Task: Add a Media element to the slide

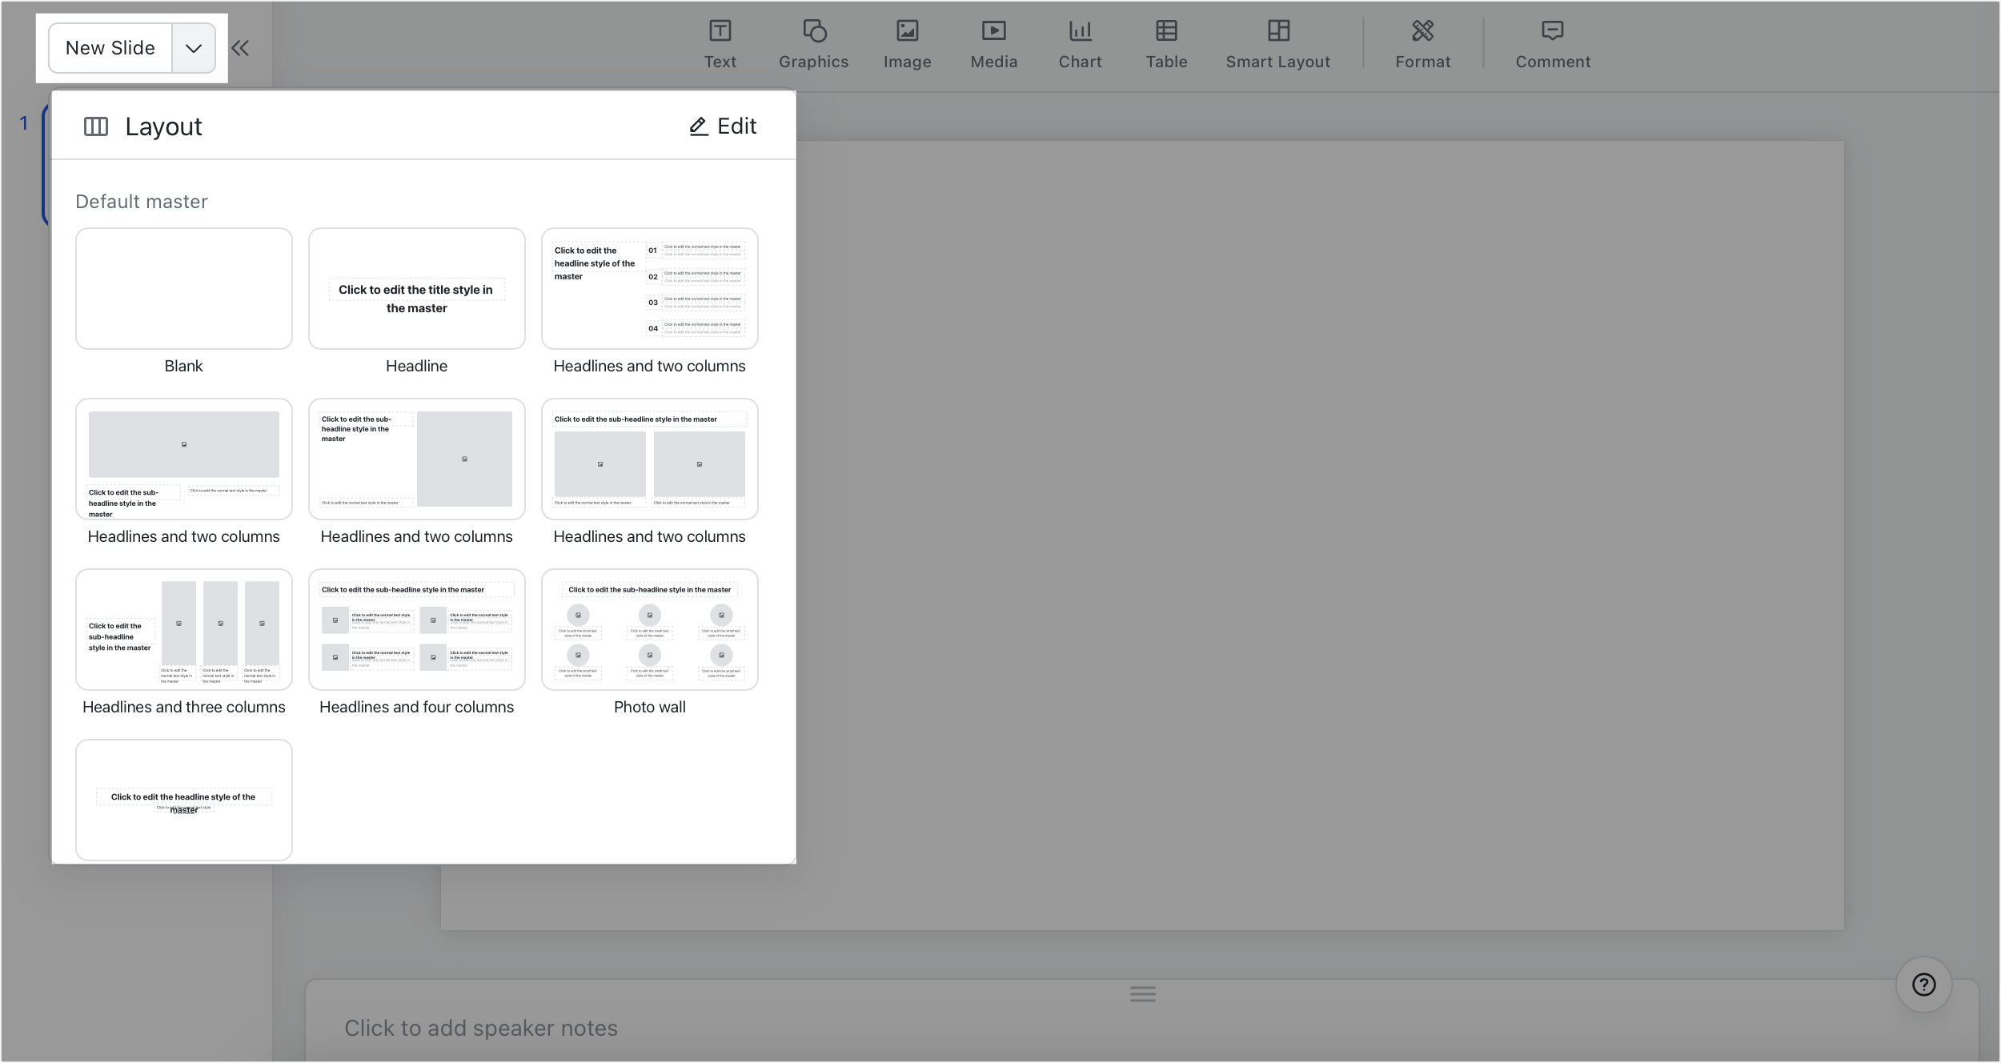Action: tap(992, 44)
